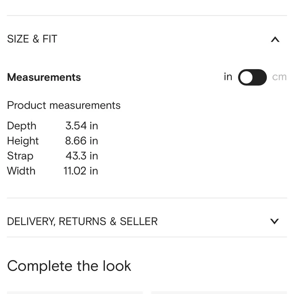Click the Product measurements label

tap(64, 105)
